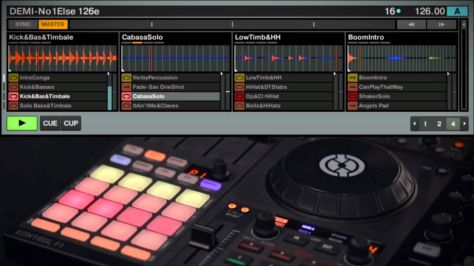474x266 pixels.
Task: Click the one-shot arrow icon beside CanPlayThatWay
Action: pos(353,87)
